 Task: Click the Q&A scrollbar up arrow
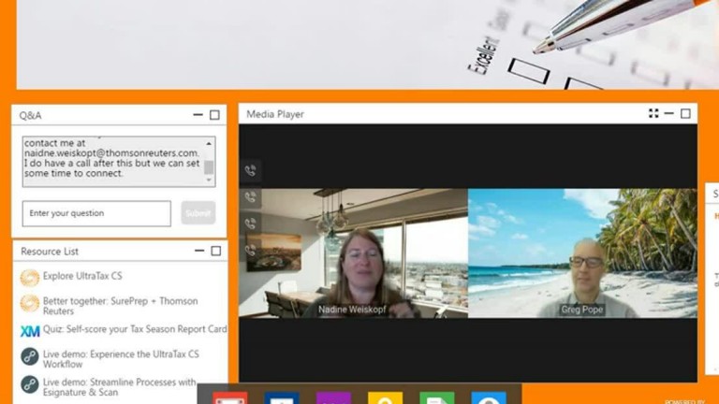tap(209, 143)
